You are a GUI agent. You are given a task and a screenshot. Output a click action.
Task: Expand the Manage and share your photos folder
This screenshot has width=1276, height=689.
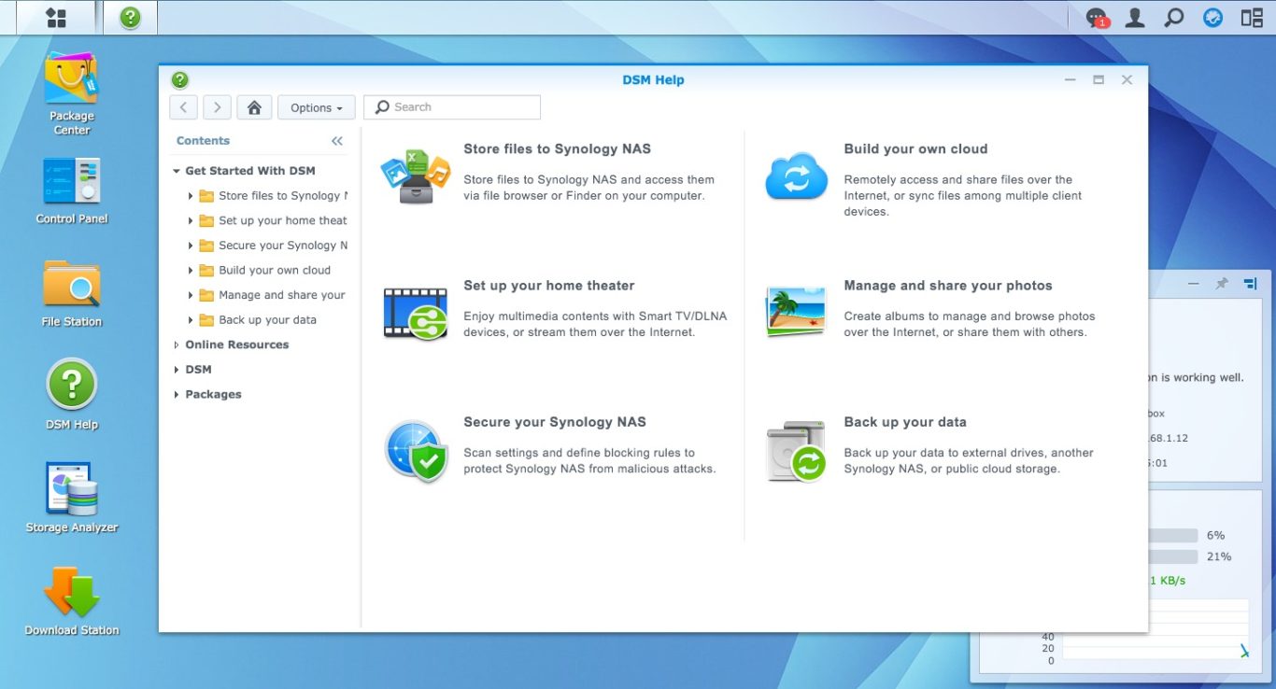190,295
